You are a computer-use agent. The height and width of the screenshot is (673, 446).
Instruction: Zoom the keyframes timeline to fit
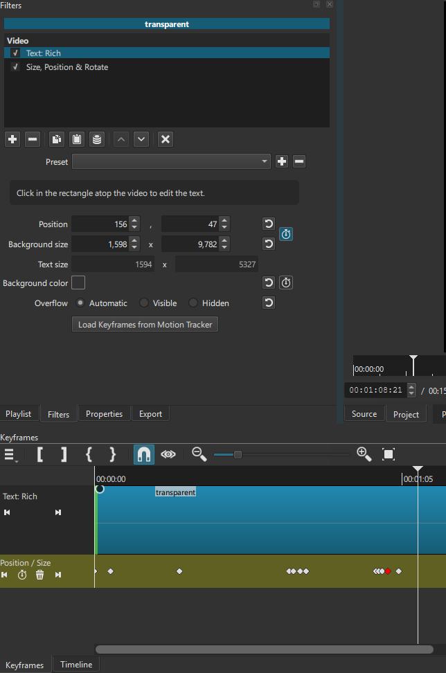[x=389, y=454]
